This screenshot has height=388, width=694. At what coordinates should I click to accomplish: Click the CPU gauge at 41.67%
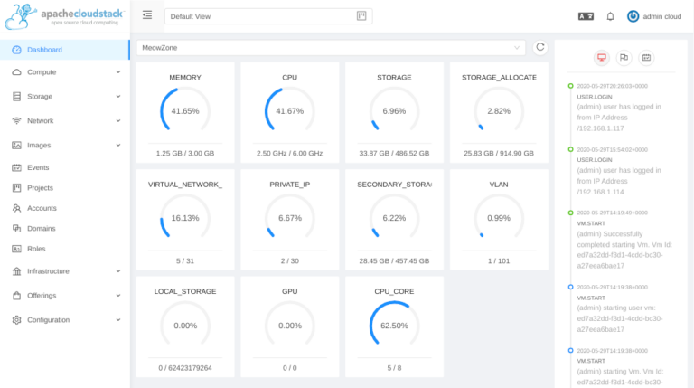[289, 110]
